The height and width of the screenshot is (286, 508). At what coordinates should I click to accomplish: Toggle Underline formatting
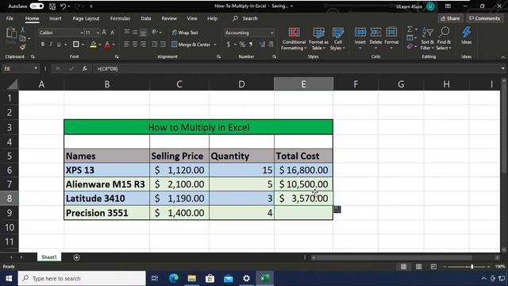coord(59,44)
